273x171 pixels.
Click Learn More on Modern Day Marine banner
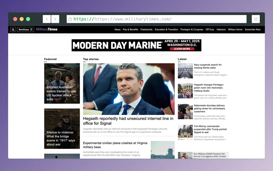(182, 49)
